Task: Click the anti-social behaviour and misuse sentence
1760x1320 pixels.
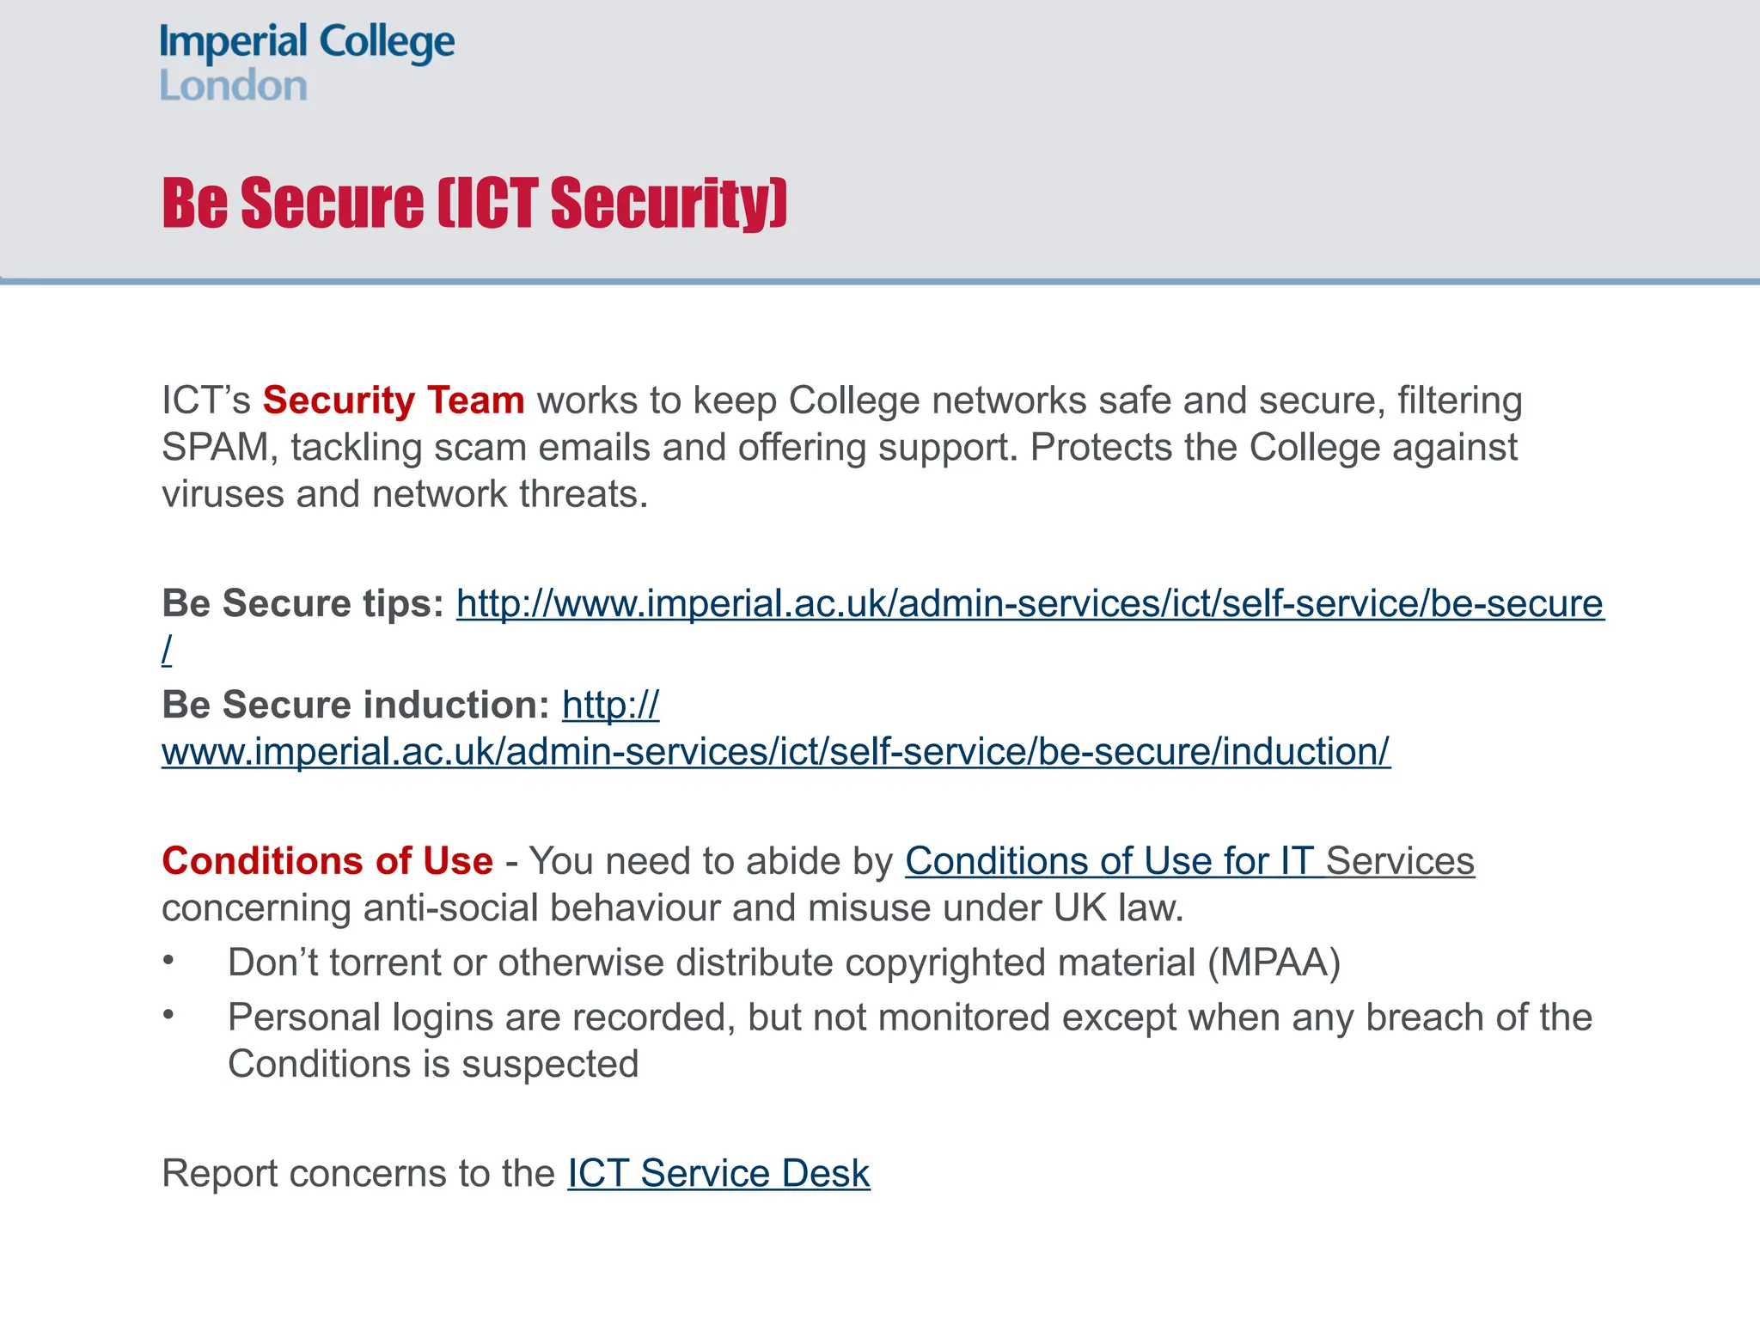Action: click(x=673, y=907)
